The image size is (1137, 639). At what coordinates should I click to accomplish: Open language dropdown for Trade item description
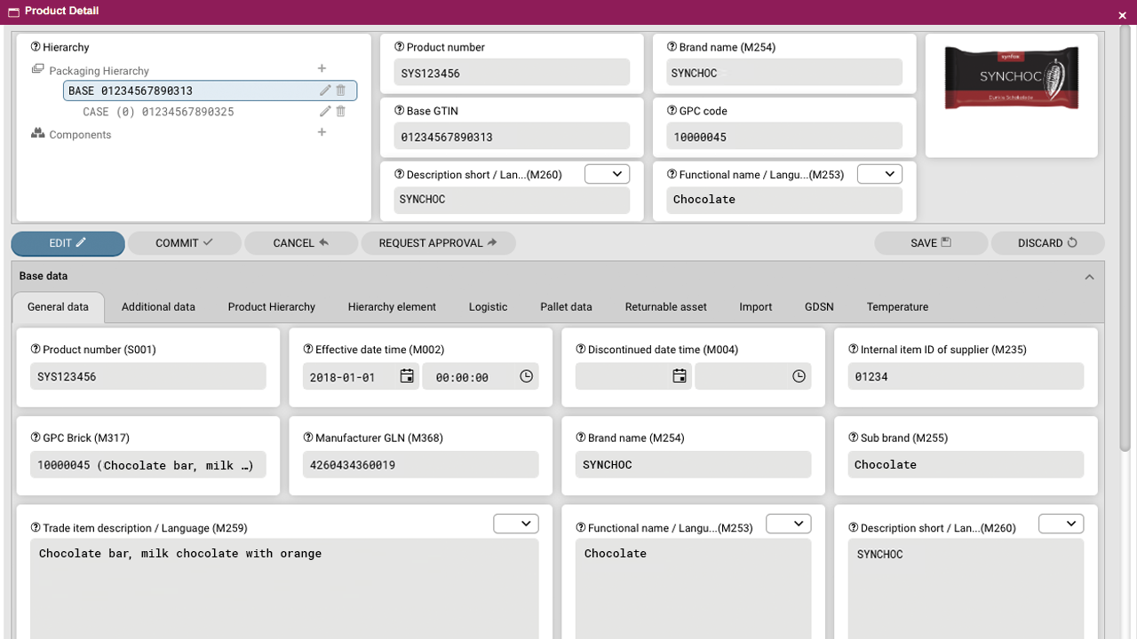coord(516,524)
